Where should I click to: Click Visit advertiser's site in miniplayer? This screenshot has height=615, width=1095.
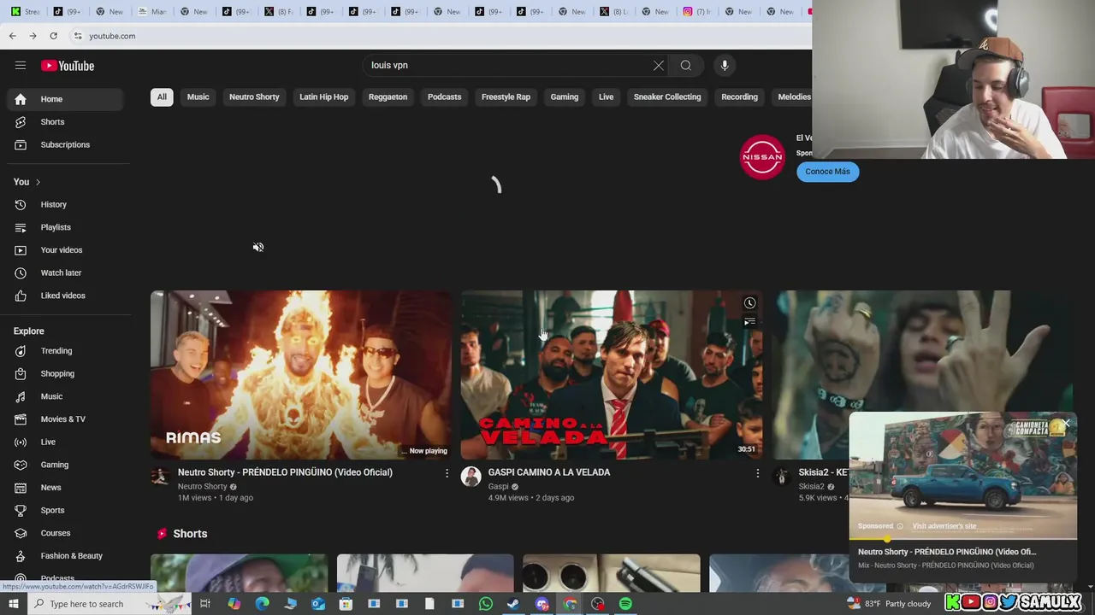tap(944, 526)
